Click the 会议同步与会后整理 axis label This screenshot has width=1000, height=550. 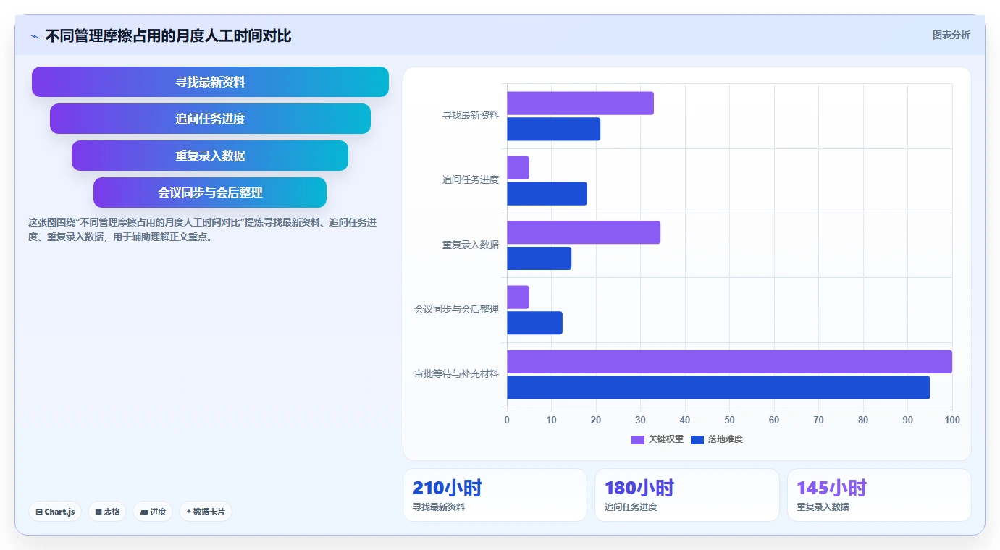tap(456, 309)
